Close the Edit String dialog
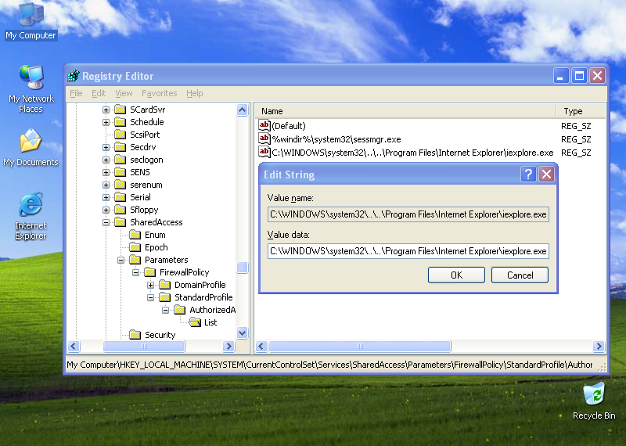Image resolution: width=626 pixels, height=446 pixels. [x=546, y=174]
